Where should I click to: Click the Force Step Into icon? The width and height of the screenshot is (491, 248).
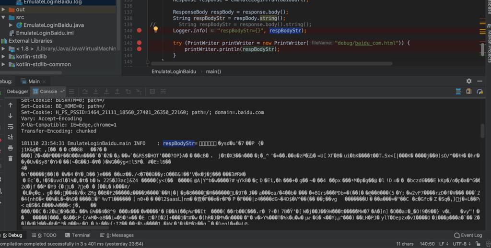coord(106,92)
